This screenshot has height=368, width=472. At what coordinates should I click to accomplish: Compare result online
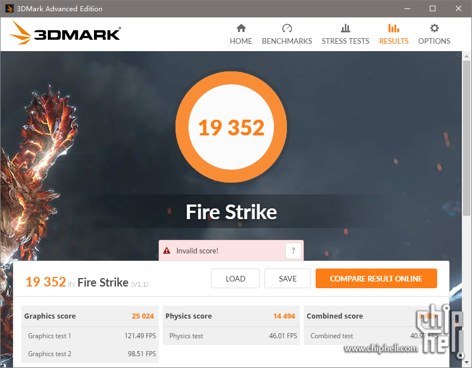pyautogui.click(x=376, y=279)
